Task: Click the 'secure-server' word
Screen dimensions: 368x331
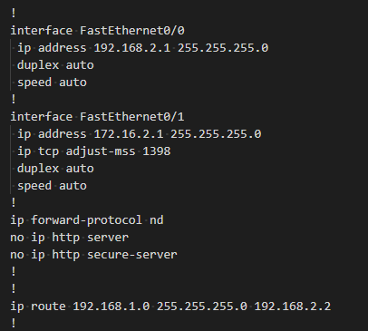Action: [132, 255]
